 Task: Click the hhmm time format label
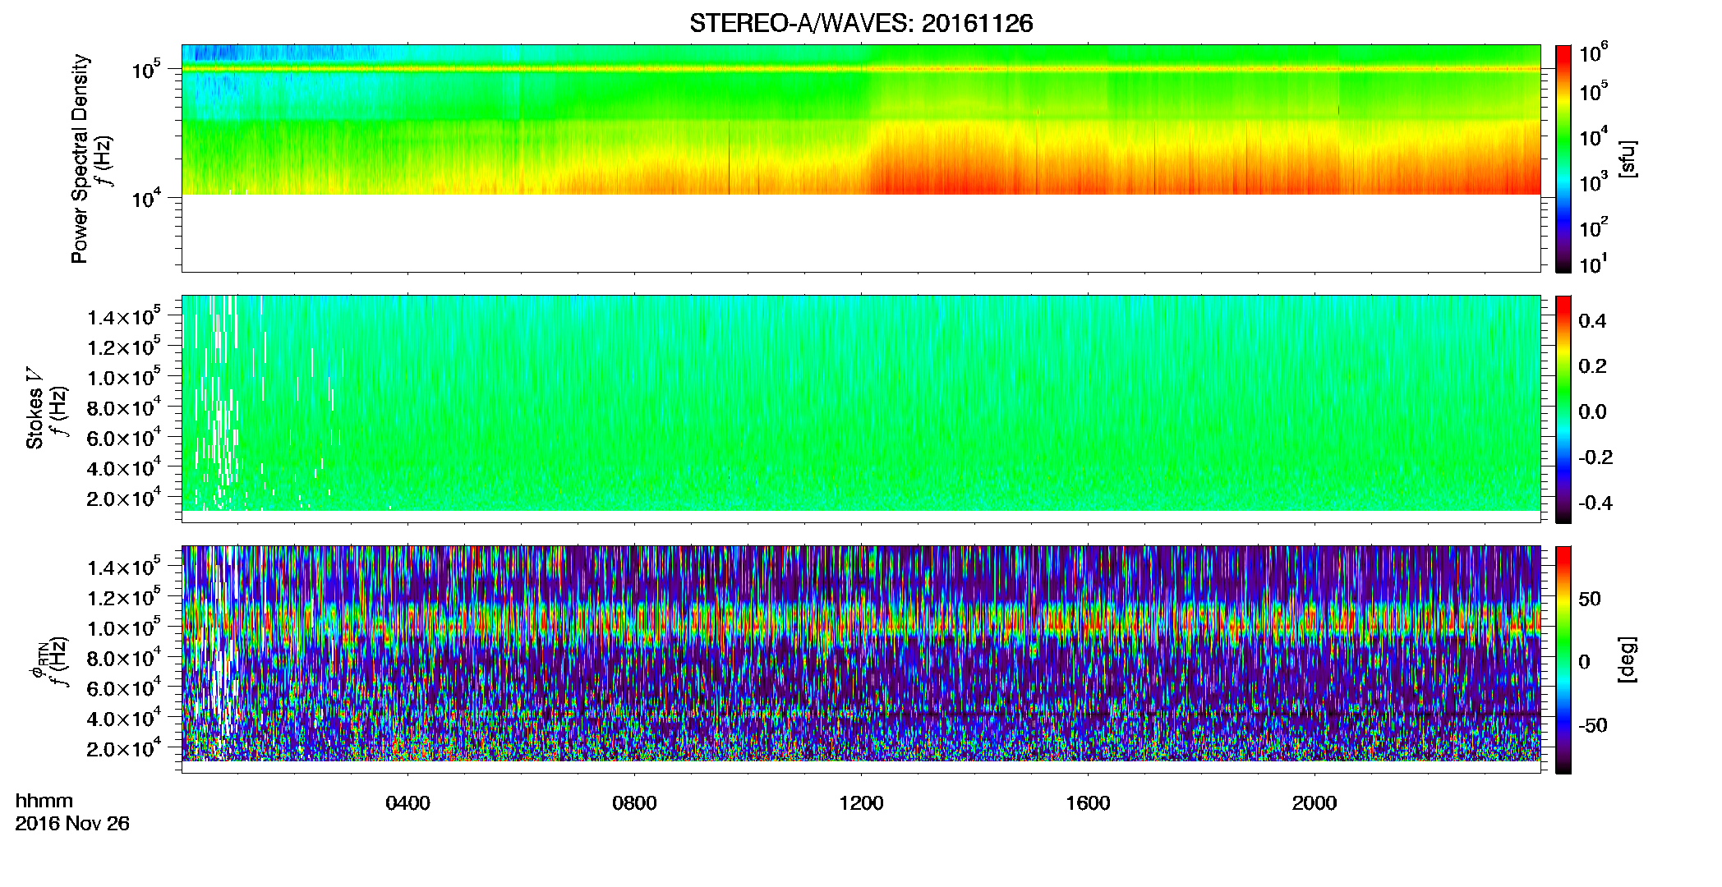click(44, 802)
